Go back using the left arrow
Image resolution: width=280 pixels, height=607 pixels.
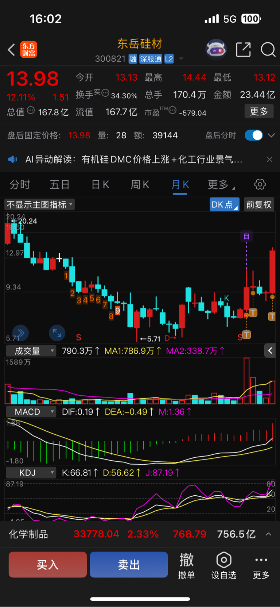point(11,50)
